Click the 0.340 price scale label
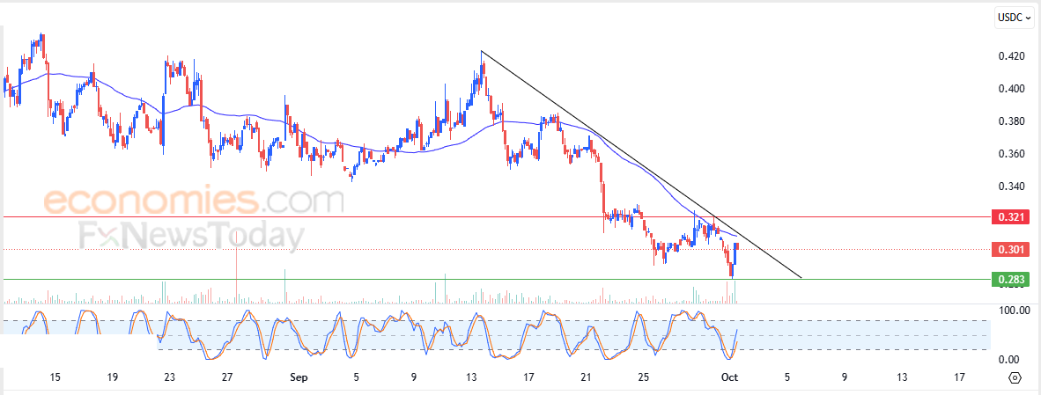Screen dimensions: 1041x395 point(1011,187)
